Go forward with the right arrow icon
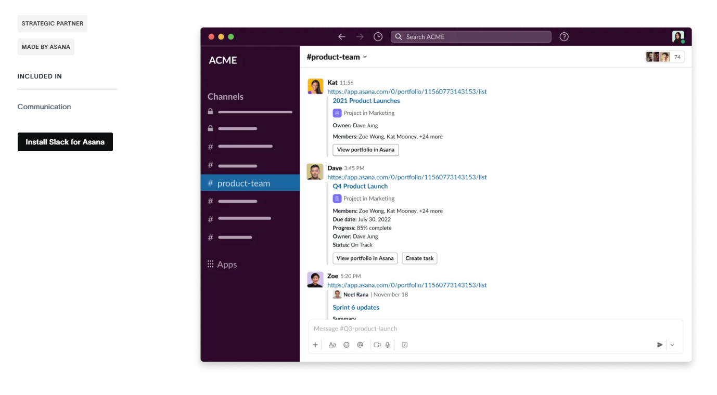 pos(360,37)
